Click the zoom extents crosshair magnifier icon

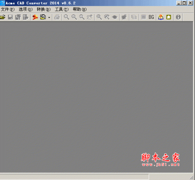pos(99,17)
